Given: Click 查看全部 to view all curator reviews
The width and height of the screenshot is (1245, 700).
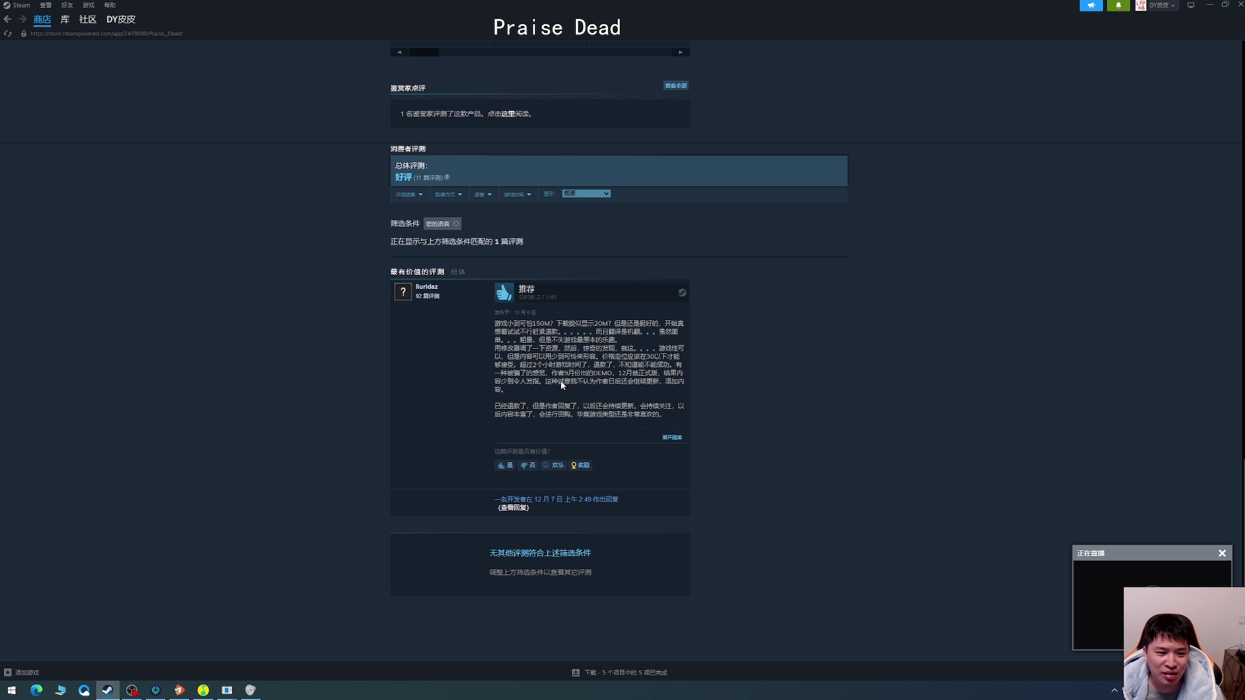Looking at the screenshot, I should point(676,86).
